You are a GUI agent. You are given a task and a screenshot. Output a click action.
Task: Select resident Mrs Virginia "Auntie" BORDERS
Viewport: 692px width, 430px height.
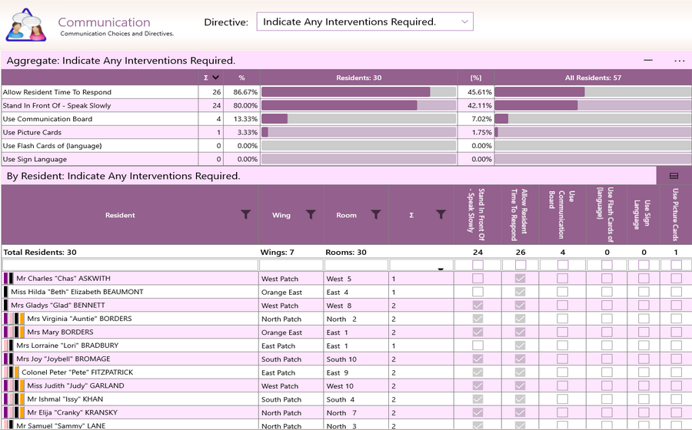(79, 319)
